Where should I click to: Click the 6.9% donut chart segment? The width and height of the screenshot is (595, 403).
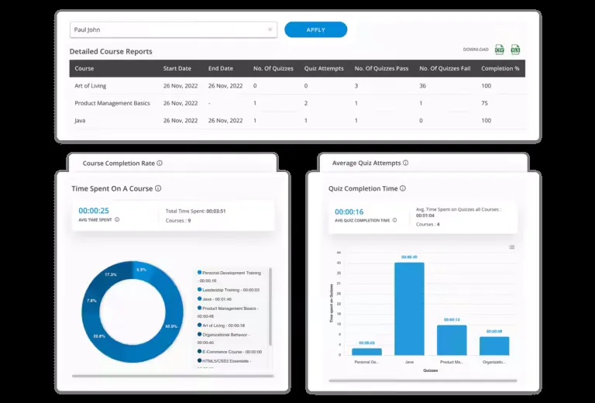tap(141, 270)
